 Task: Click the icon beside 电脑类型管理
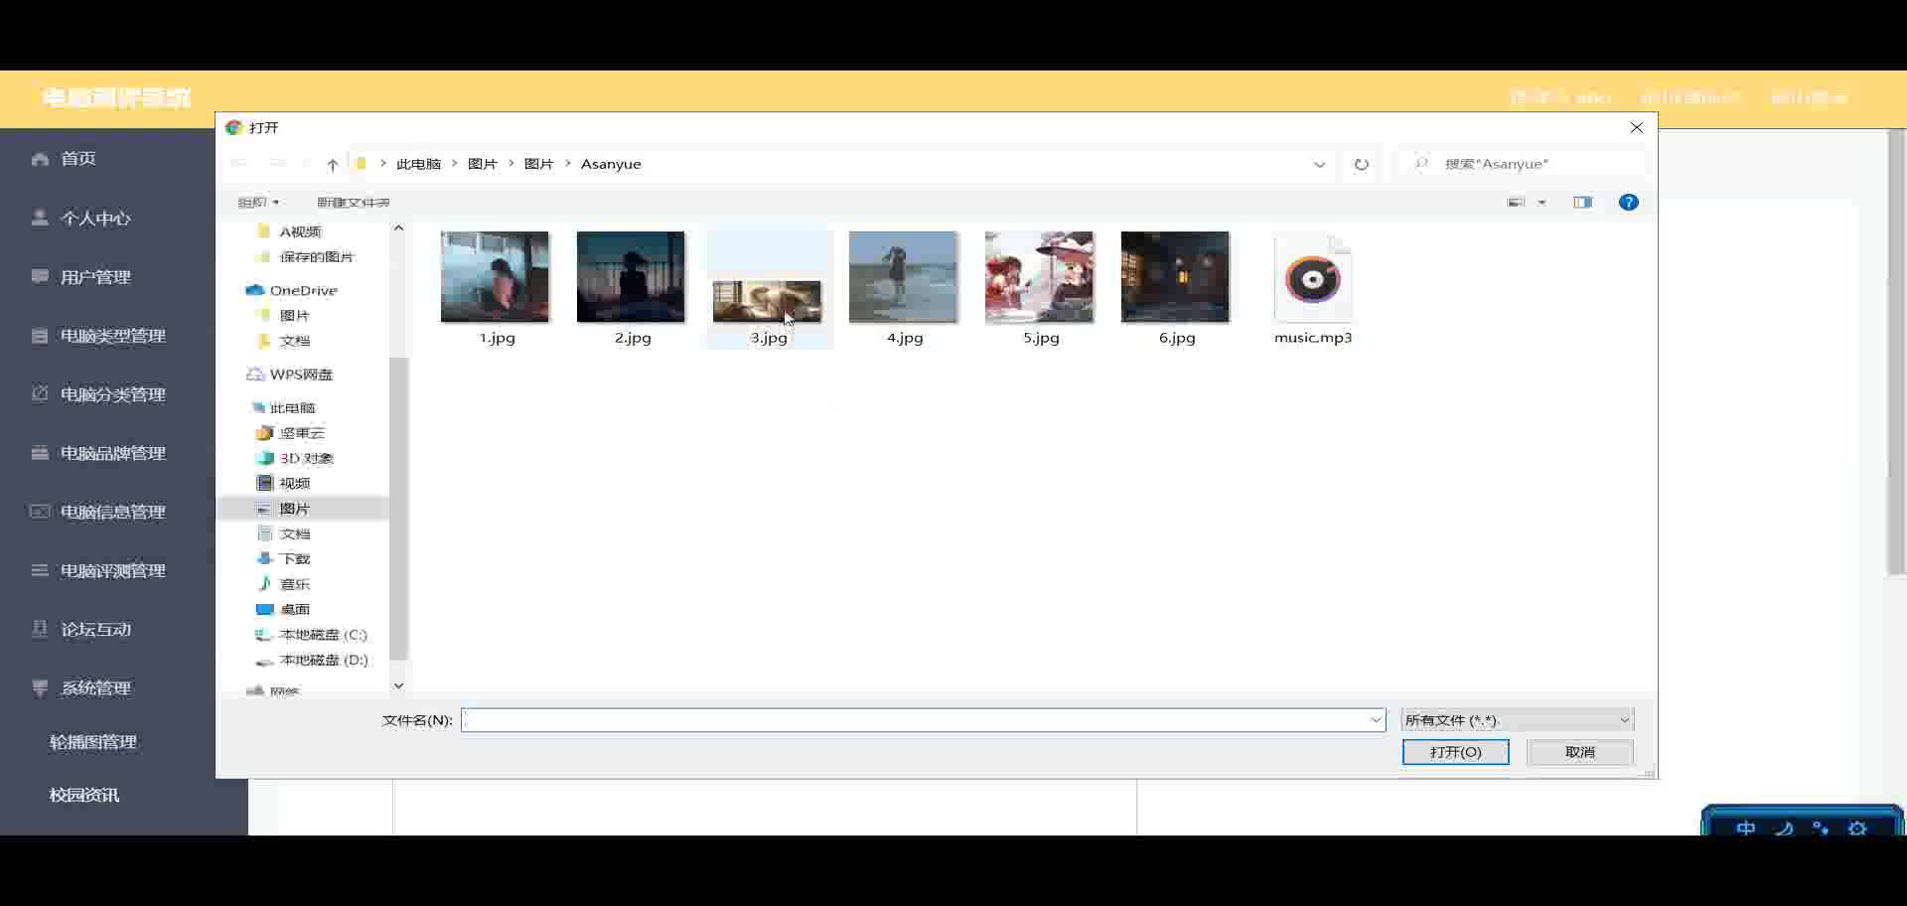pos(40,336)
